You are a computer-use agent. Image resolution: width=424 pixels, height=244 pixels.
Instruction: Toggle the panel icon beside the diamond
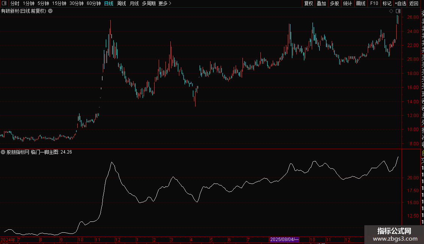398,11
